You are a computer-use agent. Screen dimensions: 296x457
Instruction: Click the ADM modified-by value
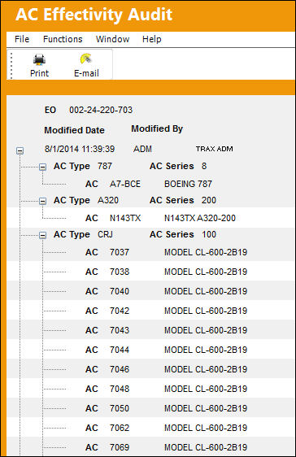(142, 149)
